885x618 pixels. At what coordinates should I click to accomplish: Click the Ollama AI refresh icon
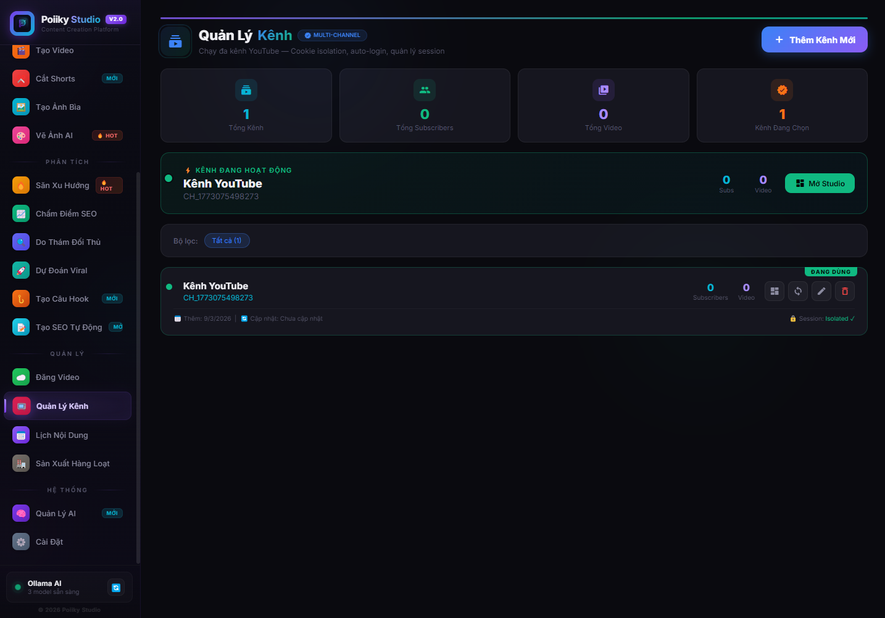click(116, 588)
